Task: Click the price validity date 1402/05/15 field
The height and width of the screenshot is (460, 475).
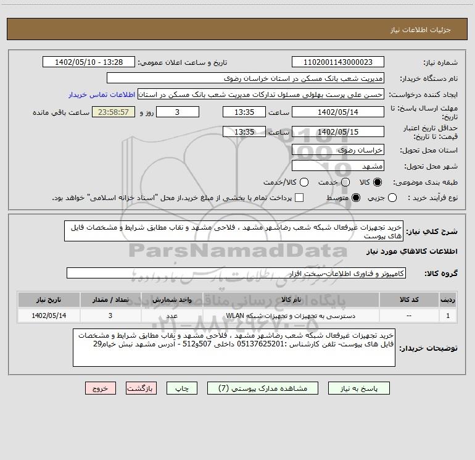Action: coord(338,132)
